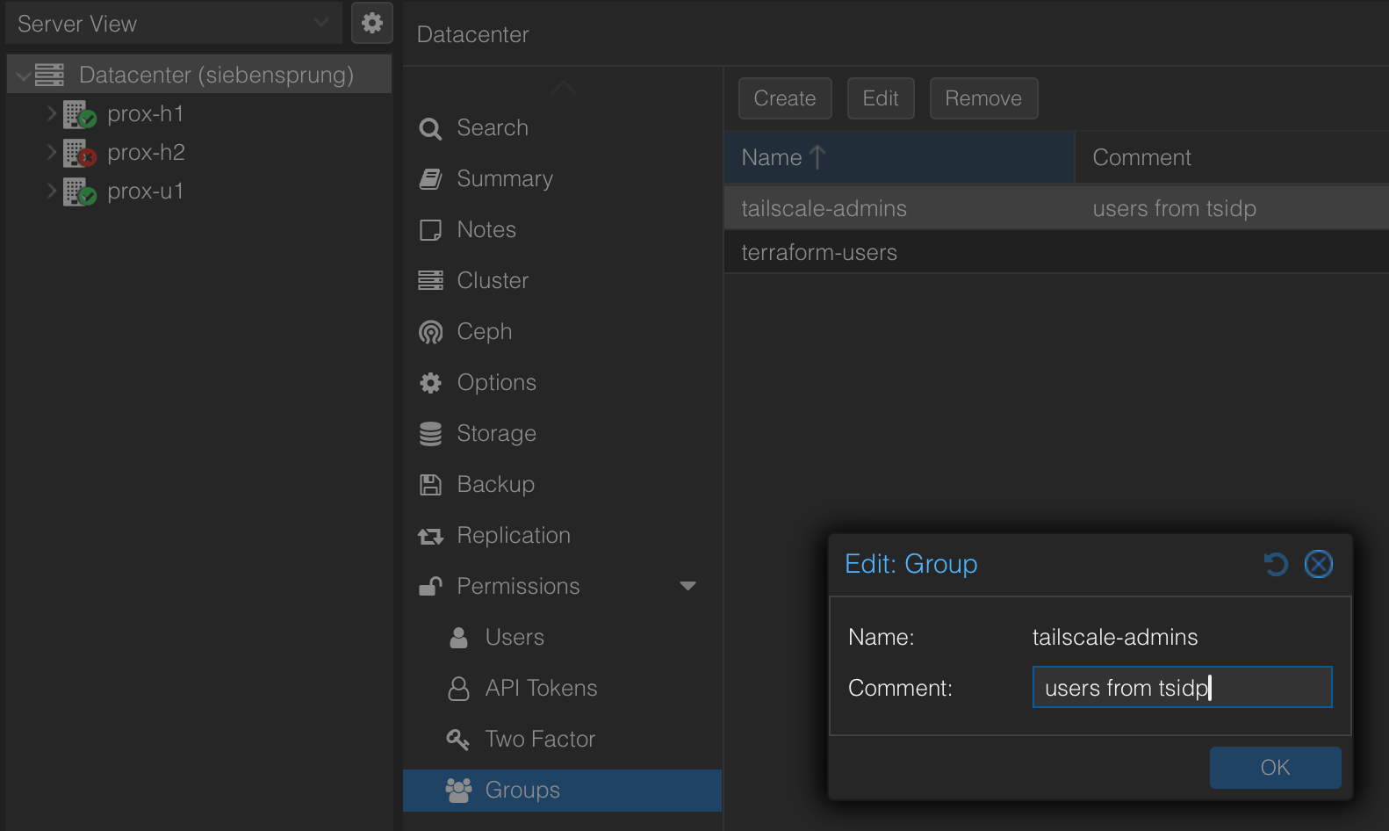Open the Users permissions entry
This screenshot has width=1389, height=831.
tap(563, 638)
